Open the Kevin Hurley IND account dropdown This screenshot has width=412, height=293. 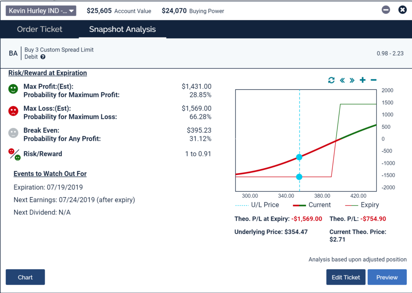coord(41,11)
